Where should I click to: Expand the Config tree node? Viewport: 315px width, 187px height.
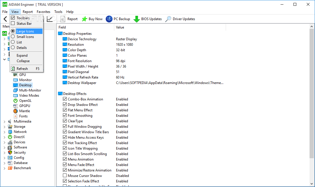point(4,158)
